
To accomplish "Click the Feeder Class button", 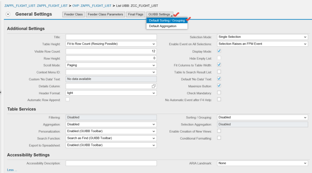I will pos(74,14).
